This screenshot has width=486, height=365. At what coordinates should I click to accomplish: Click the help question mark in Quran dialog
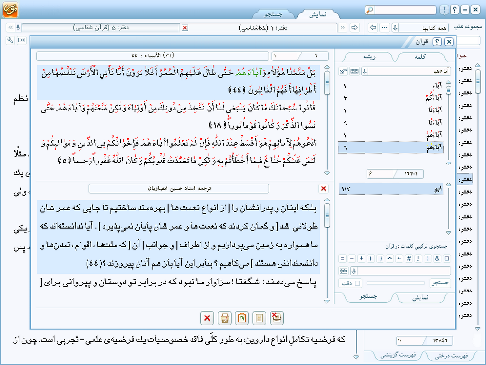pyautogui.click(x=437, y=41)
